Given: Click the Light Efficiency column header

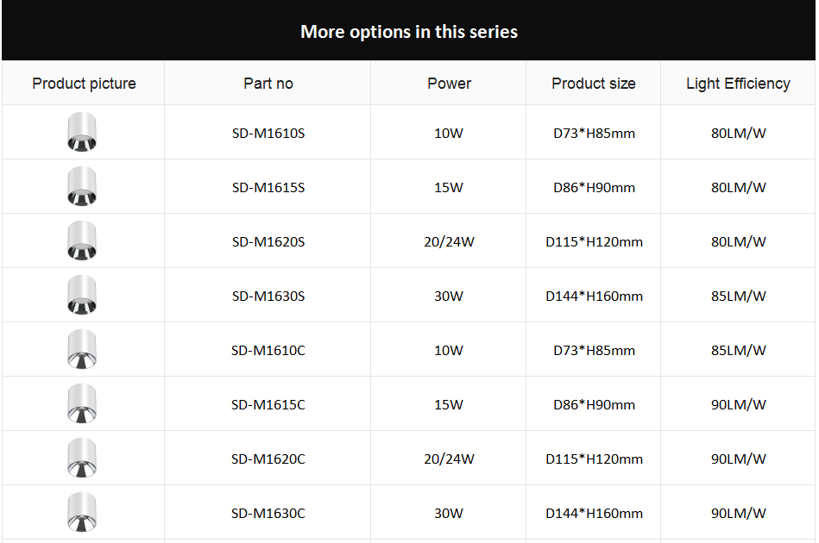Looking at the screenshot, I should (738, 84).
